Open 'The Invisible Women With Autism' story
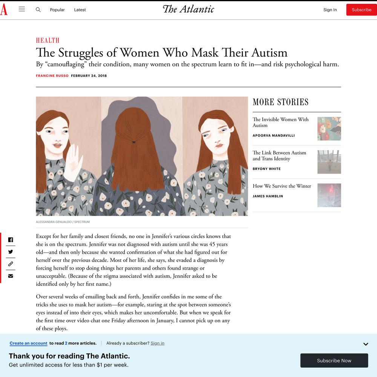Screen dimensions: 377x377 pos(280,123)
